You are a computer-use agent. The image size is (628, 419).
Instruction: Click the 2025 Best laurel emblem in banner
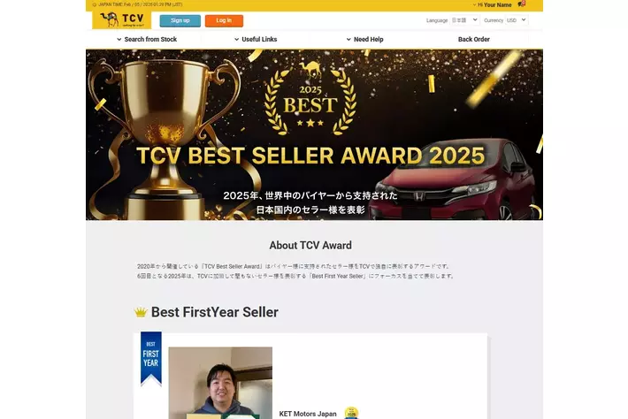click(x=310, y=100)
